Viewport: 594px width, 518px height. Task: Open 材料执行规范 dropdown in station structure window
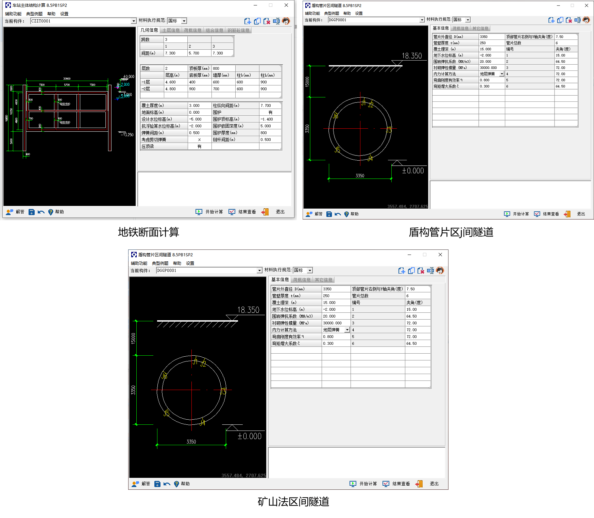pyautogui.click(x=184, y=21)
